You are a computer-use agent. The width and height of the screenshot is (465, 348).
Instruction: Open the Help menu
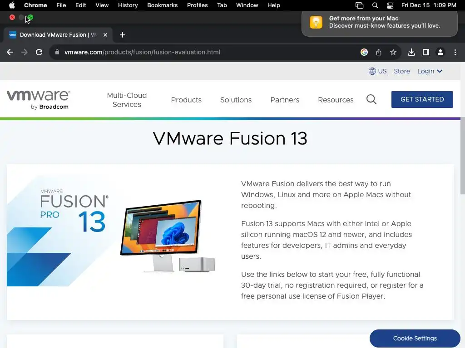coord(273,5)
